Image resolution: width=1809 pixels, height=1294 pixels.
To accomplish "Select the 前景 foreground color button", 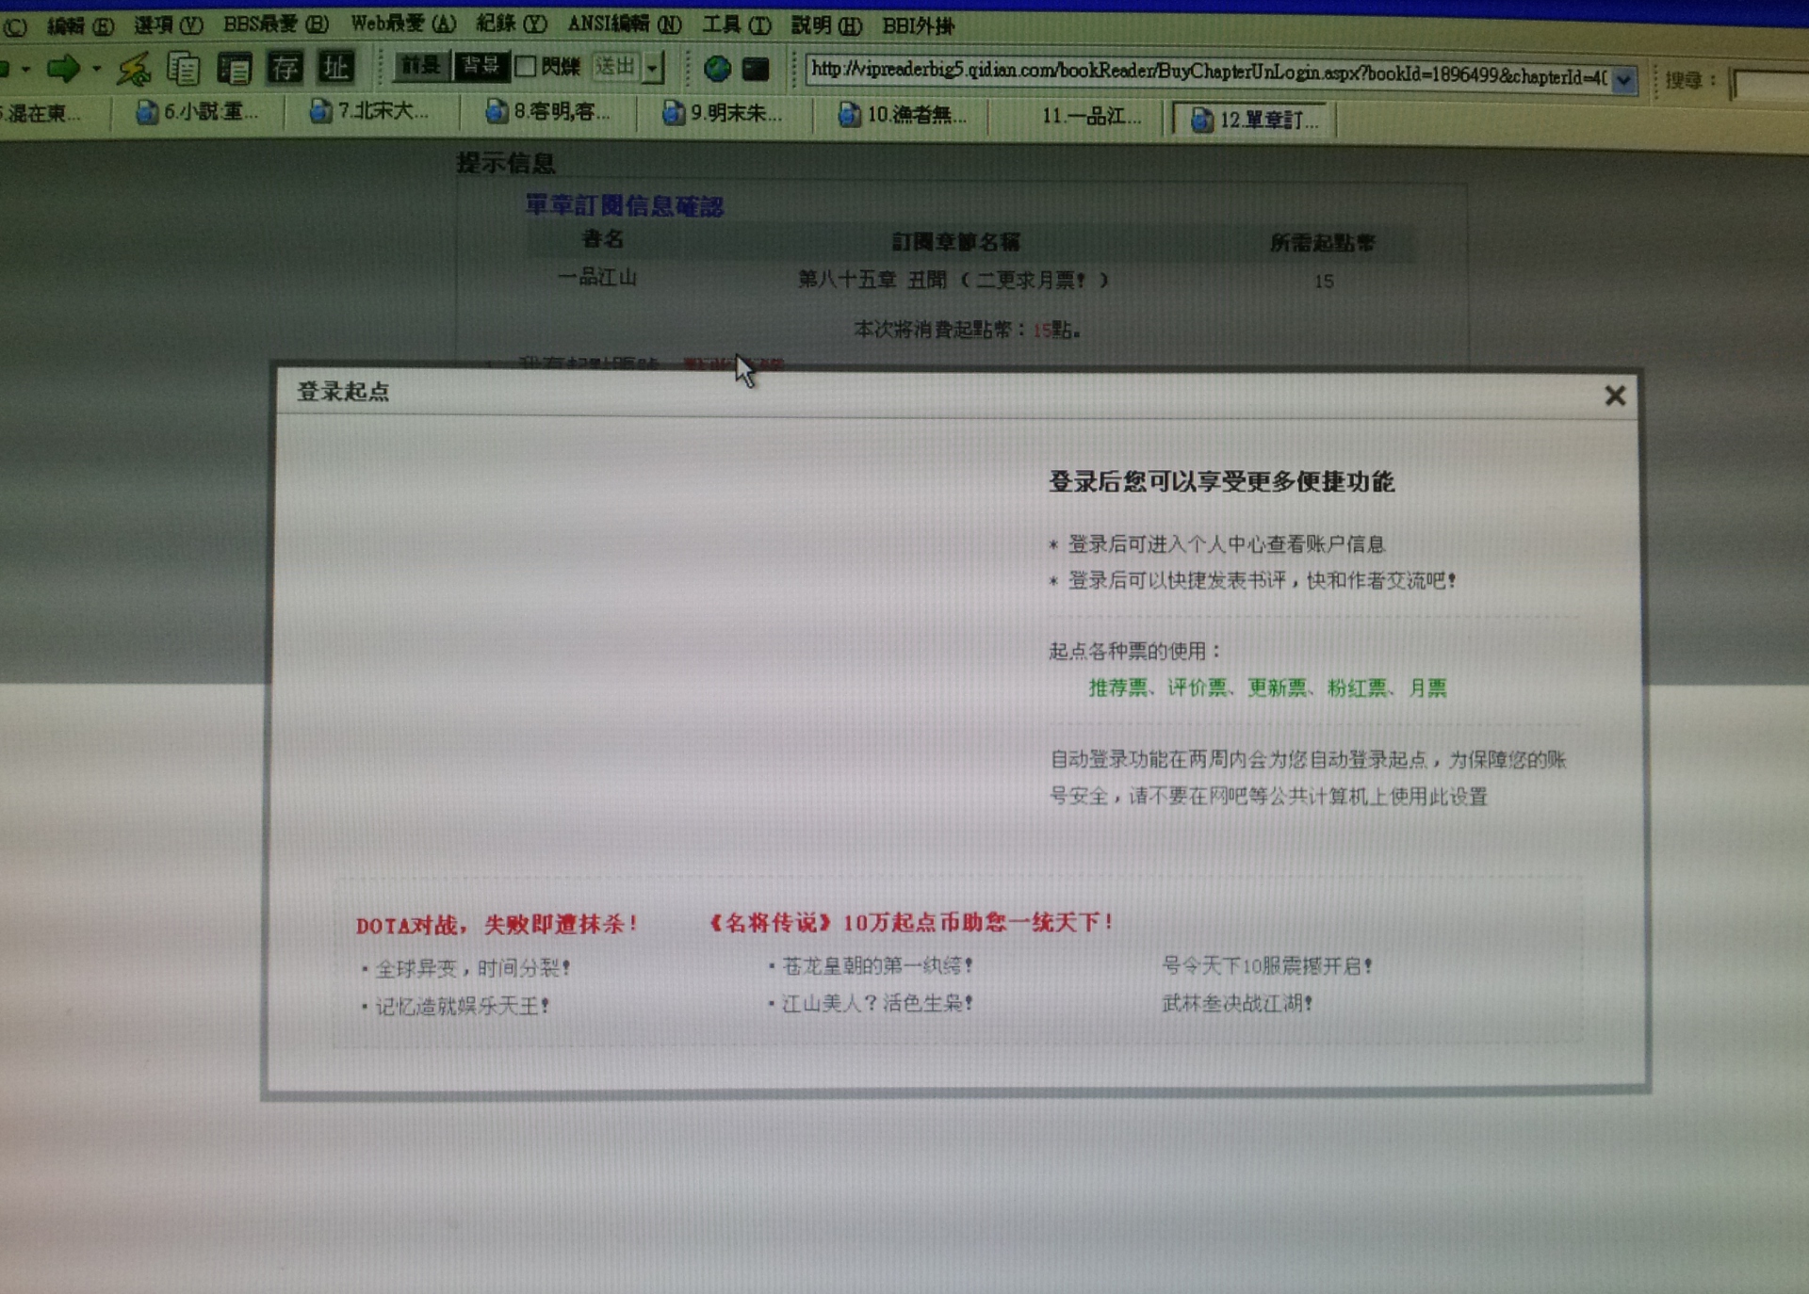I will click(421, 65).
